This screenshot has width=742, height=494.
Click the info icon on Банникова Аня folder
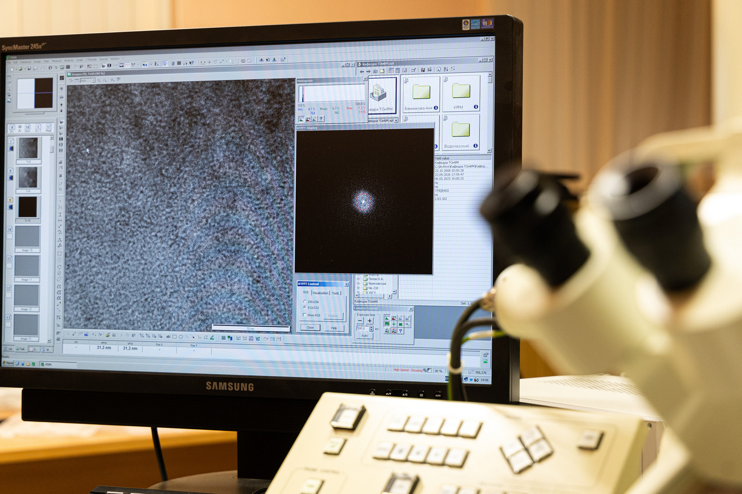pyautogui.click(x=436, y=107)
